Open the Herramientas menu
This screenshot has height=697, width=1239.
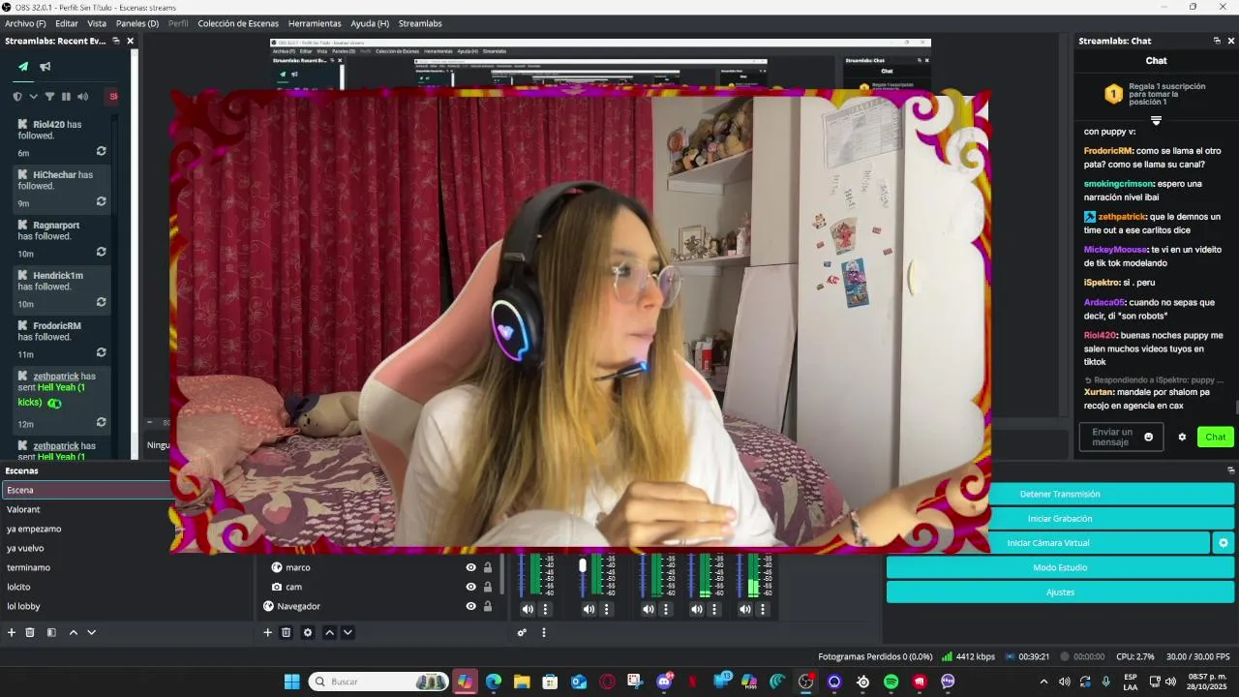point(315,23)
